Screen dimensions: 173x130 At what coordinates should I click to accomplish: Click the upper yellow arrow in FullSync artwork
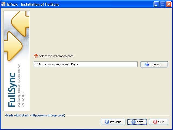click(20, 23)
